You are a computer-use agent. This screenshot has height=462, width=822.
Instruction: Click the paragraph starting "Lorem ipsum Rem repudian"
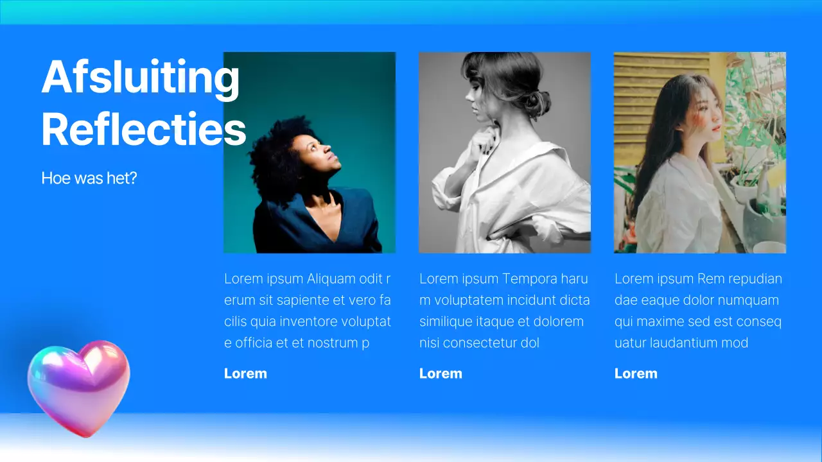click(698, 311)
